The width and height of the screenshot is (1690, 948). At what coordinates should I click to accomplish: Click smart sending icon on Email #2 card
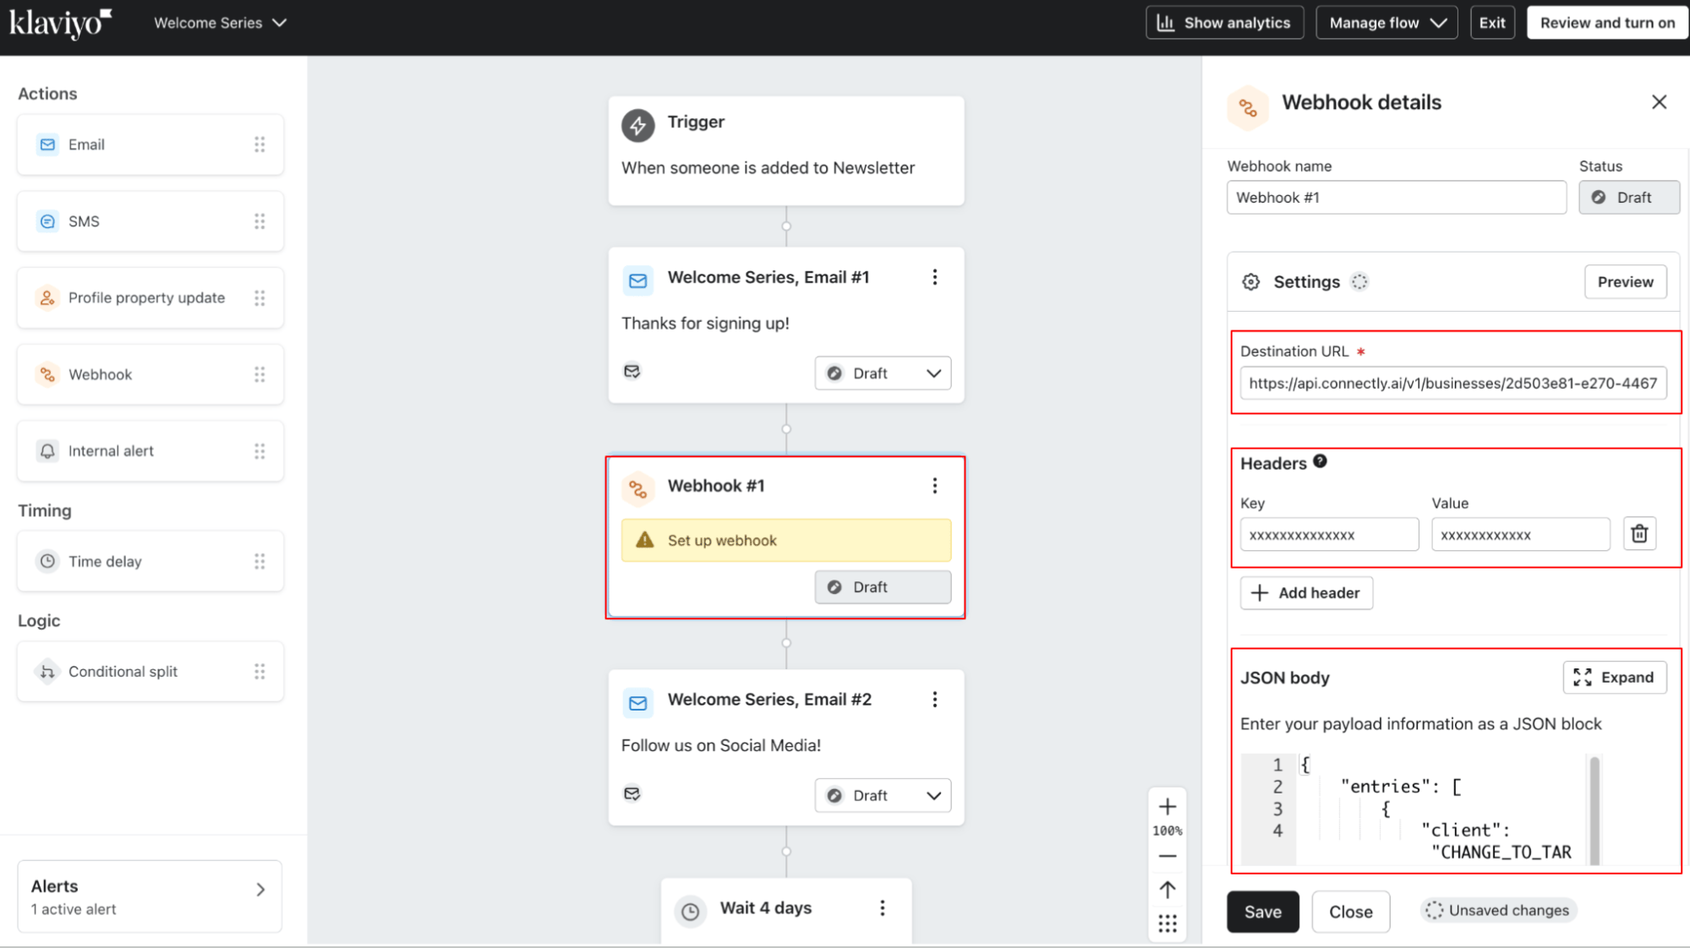[632, 794]
